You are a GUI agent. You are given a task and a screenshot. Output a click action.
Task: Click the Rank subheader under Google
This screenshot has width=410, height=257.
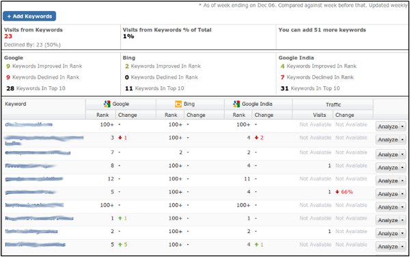point(102,115)
